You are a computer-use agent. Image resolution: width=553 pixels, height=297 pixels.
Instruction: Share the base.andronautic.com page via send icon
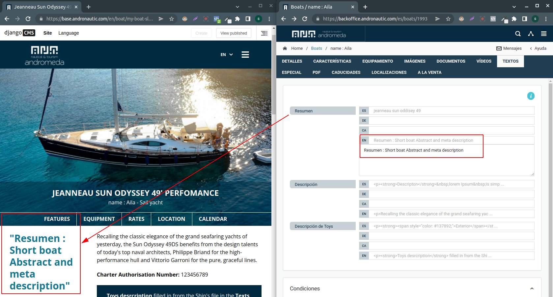click(161, 19)
